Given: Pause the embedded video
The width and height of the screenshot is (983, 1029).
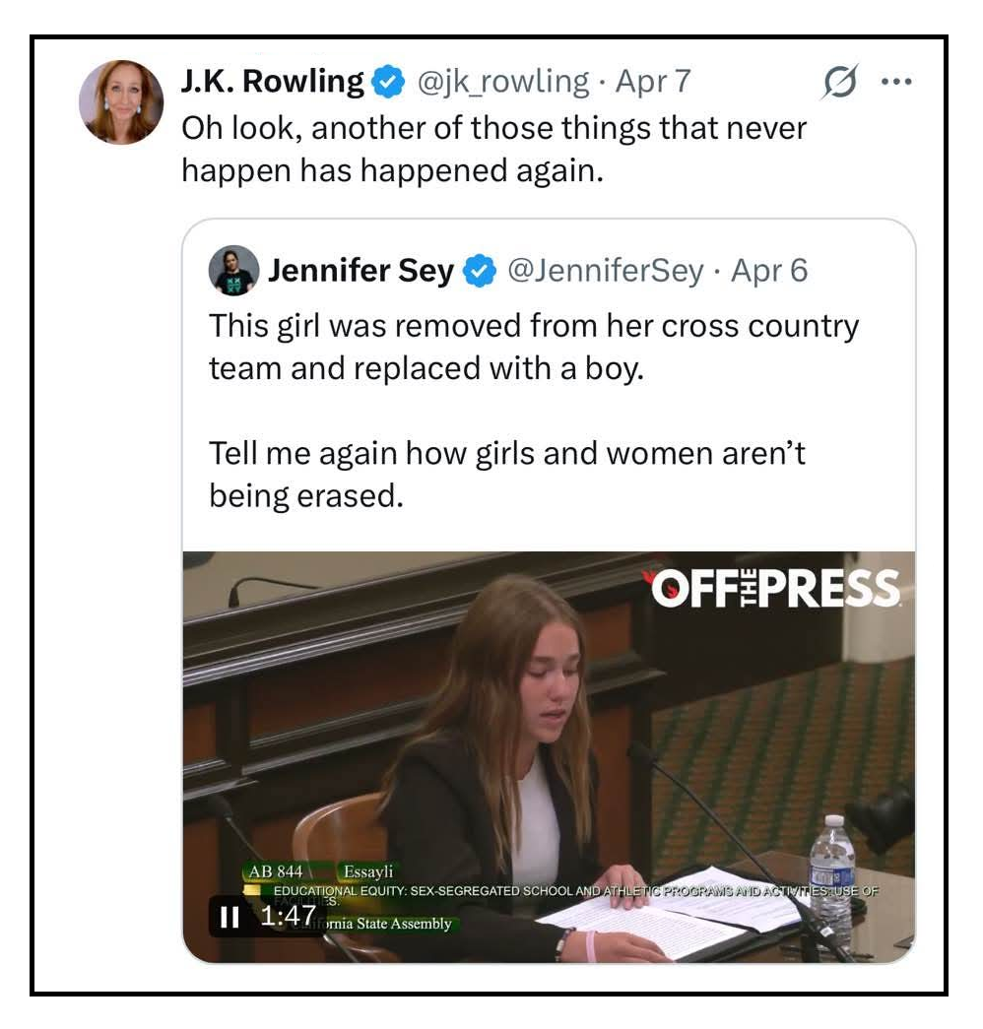Looking at the screenshot, I should [x=229, y=917].
